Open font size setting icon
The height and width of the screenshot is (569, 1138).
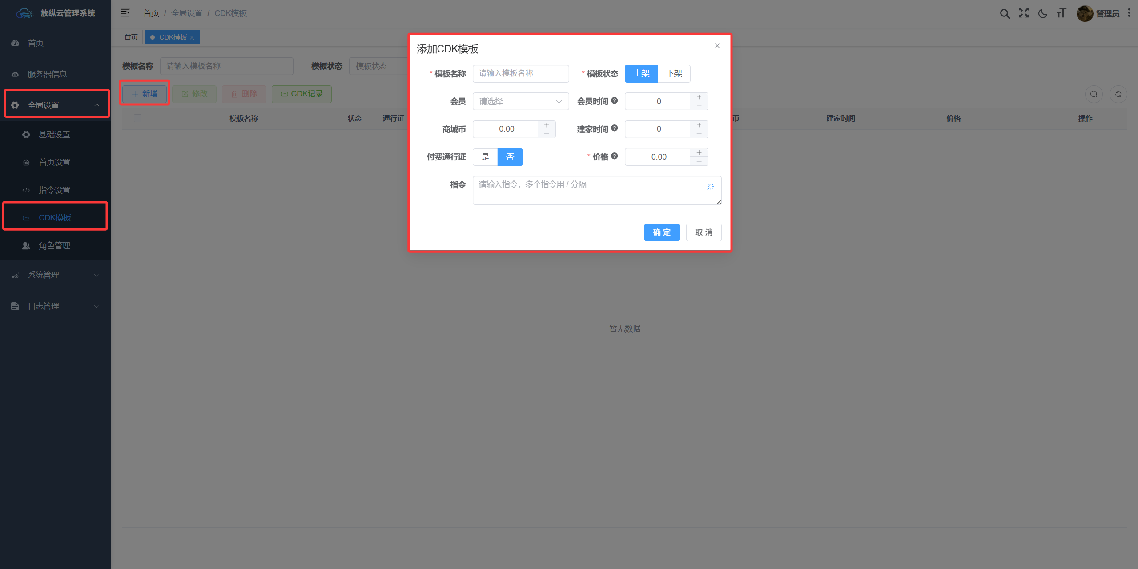click(1062, 13)
